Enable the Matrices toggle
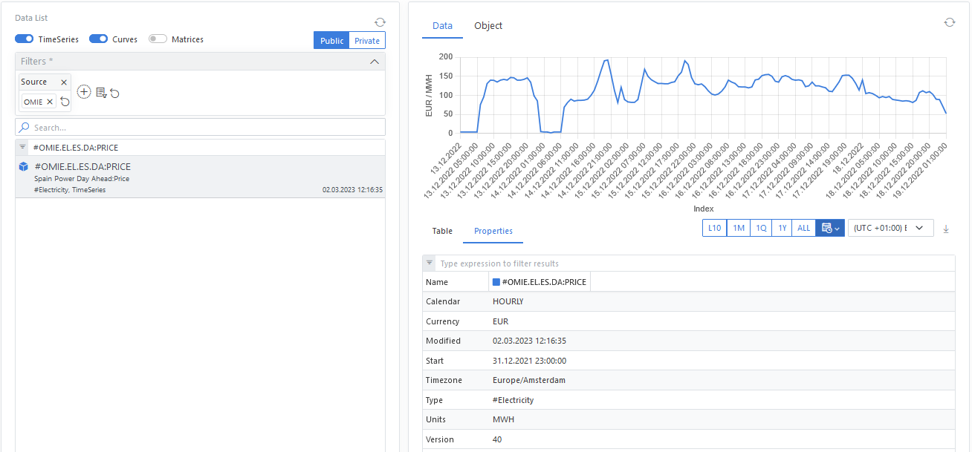972x452 pixels. point(158,39)
